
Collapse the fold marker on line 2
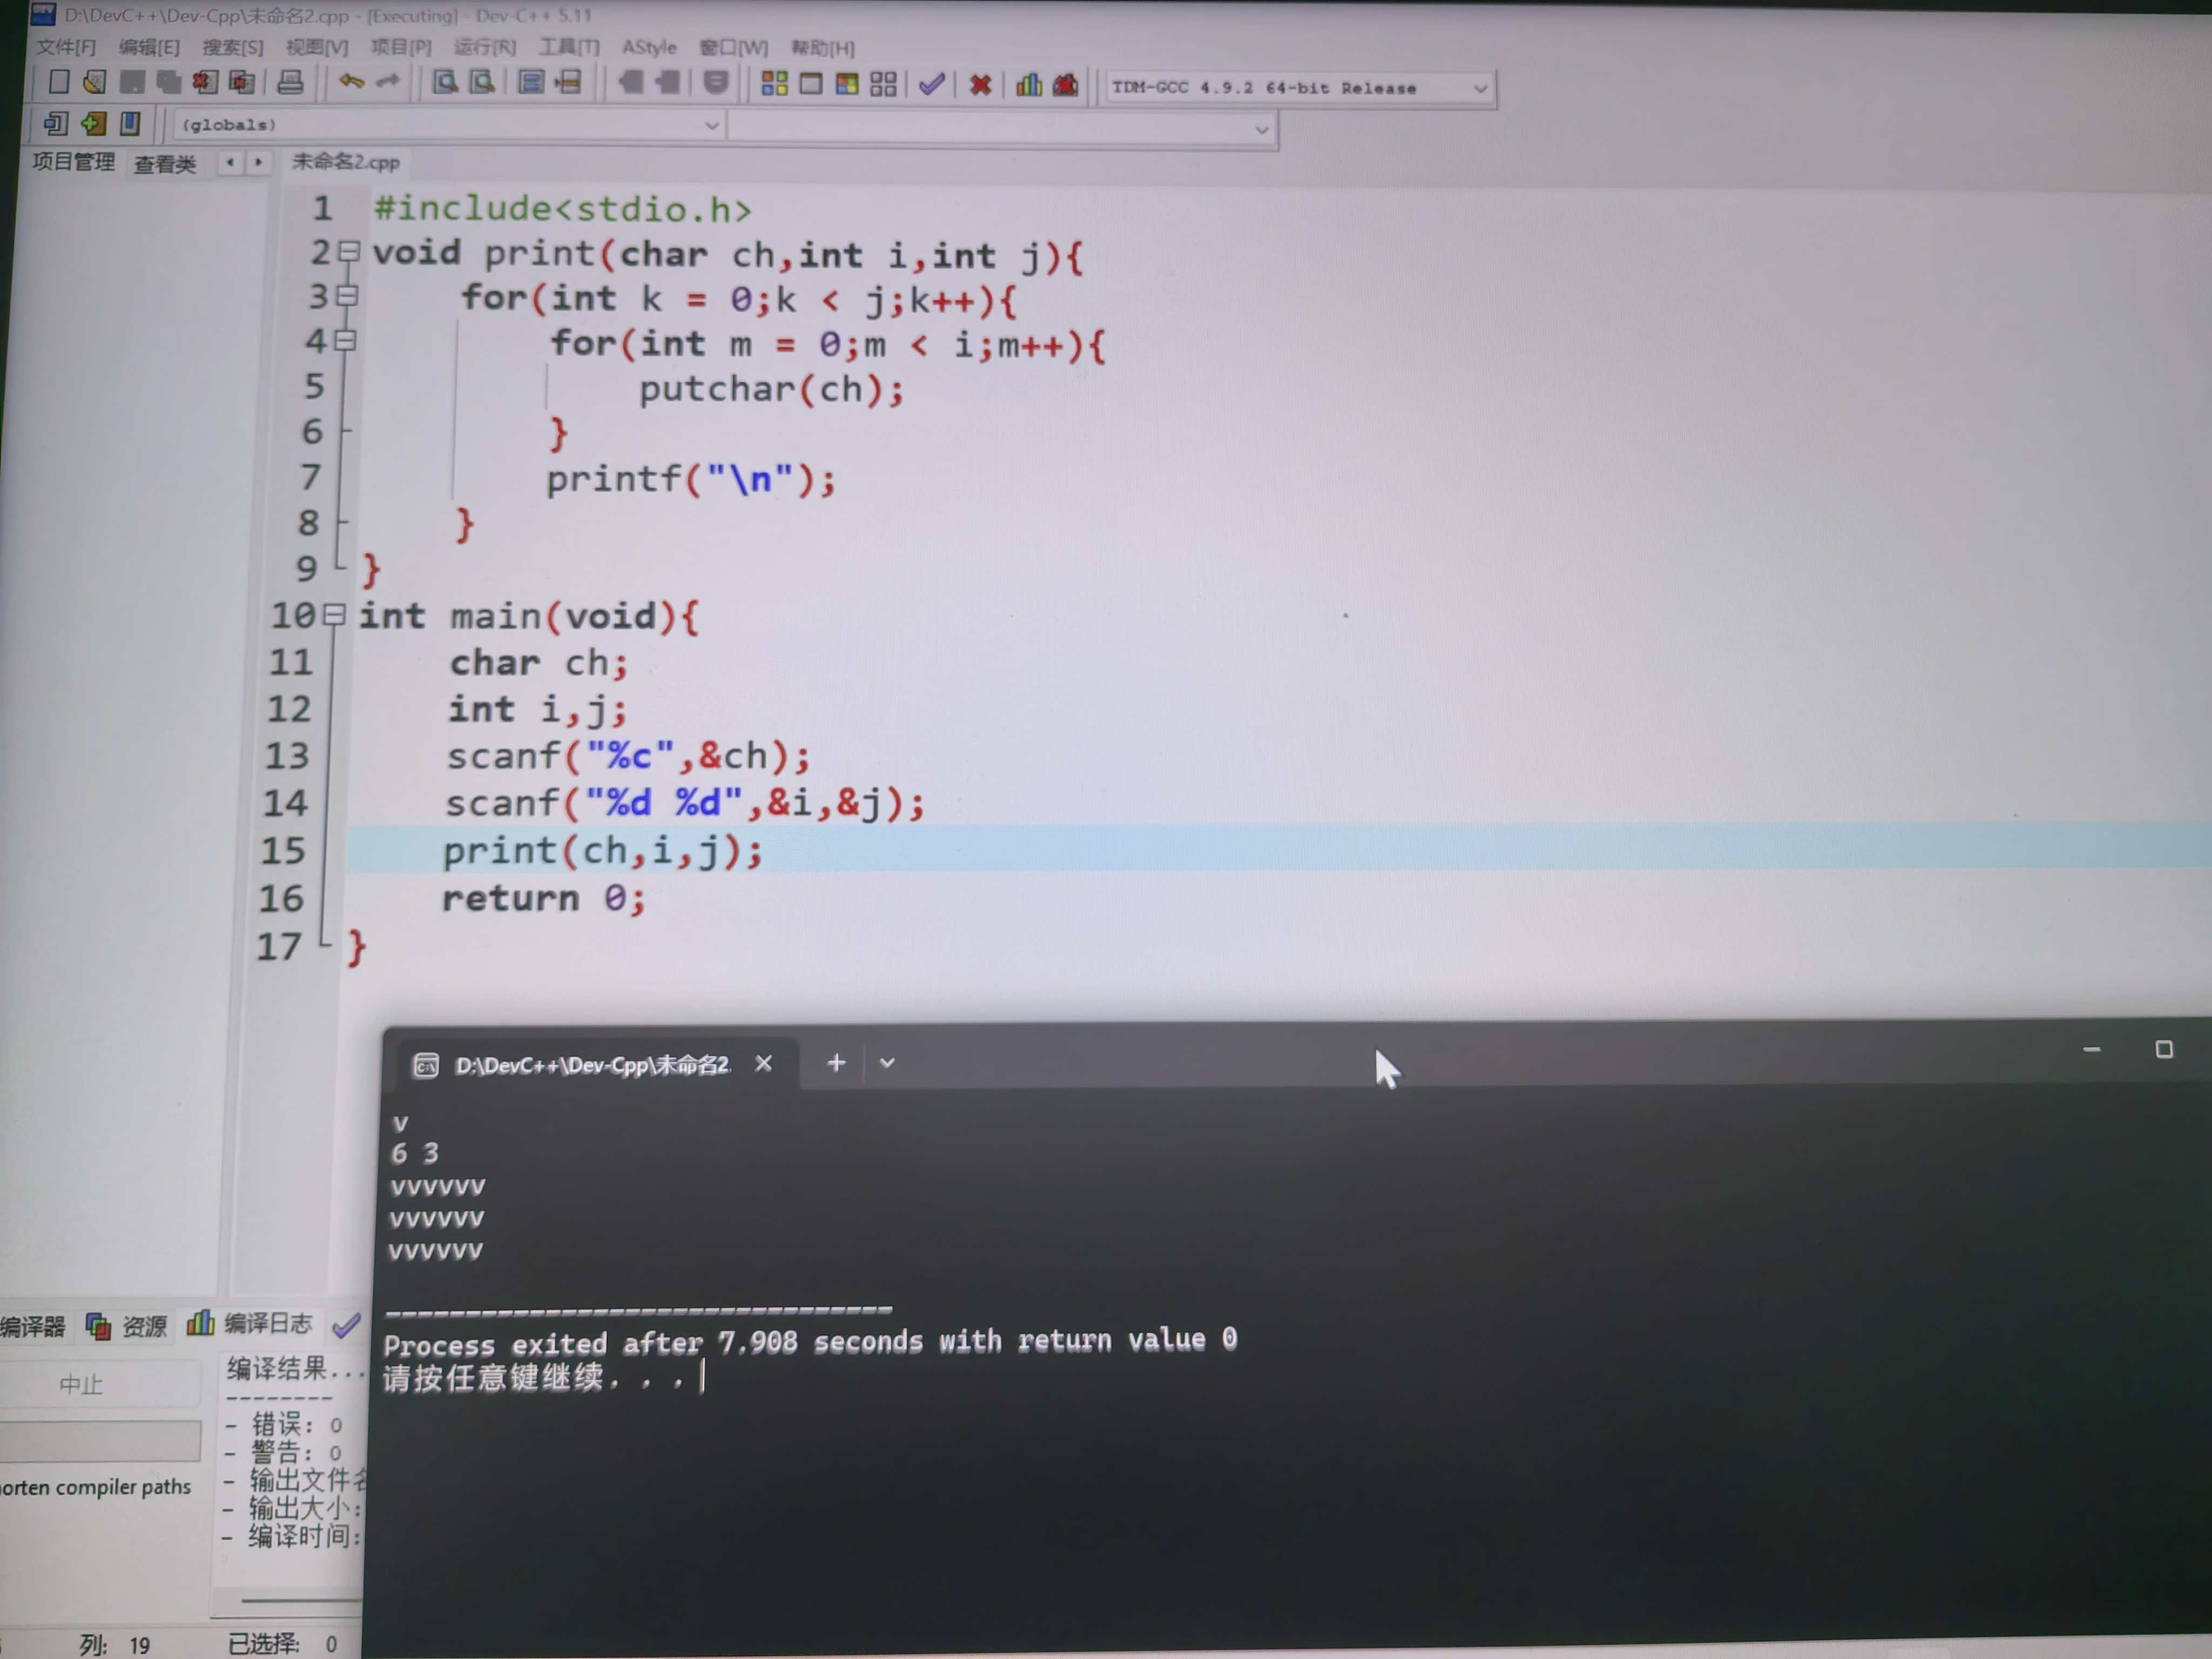coord(348,251)
